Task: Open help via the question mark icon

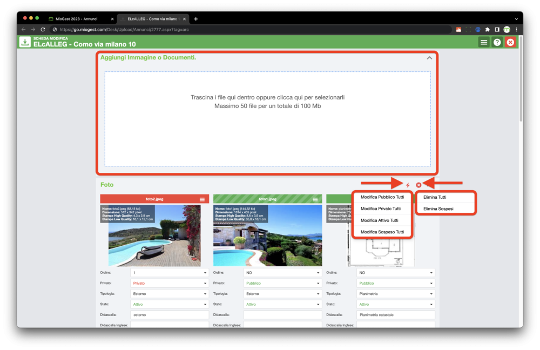Action: point(497,42)
